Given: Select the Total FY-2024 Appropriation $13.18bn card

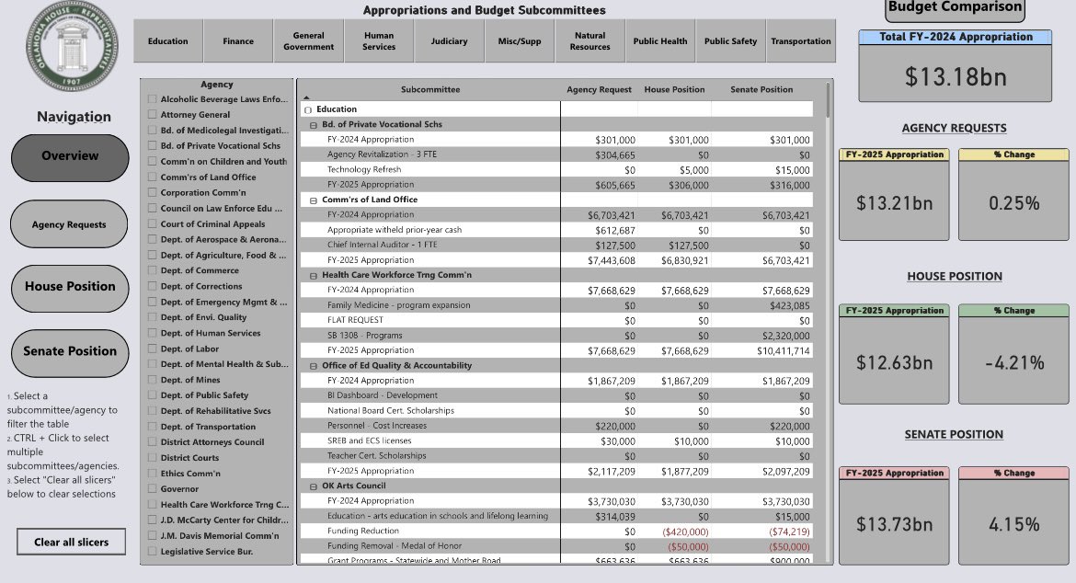Looking at the screenshot, I should [956, 66].
